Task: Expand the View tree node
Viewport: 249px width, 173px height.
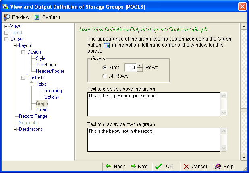Action: pos(6,26)
